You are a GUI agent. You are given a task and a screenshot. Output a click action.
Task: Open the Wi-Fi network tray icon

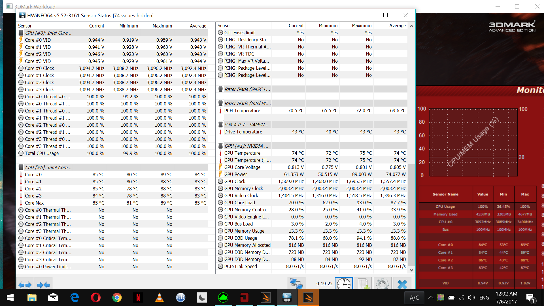[462, 297]
